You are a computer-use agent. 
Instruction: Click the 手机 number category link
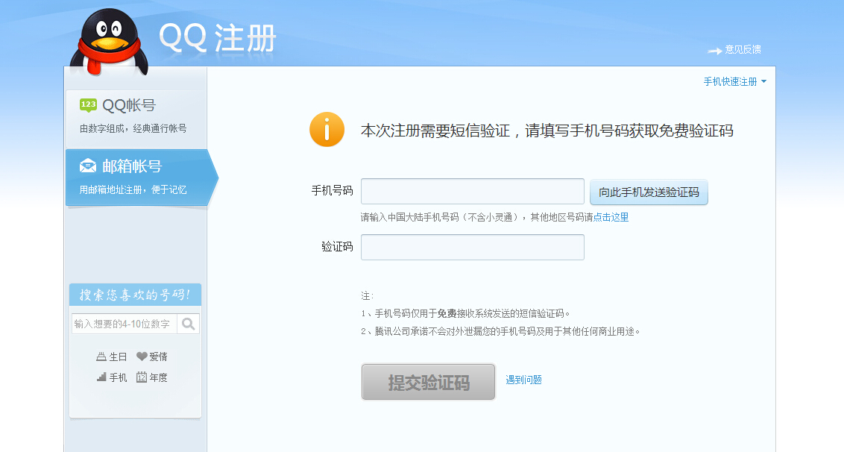118,377
